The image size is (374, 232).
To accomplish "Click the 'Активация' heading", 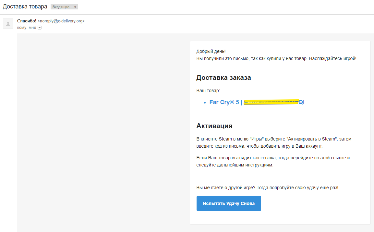I will click(214, 126).
